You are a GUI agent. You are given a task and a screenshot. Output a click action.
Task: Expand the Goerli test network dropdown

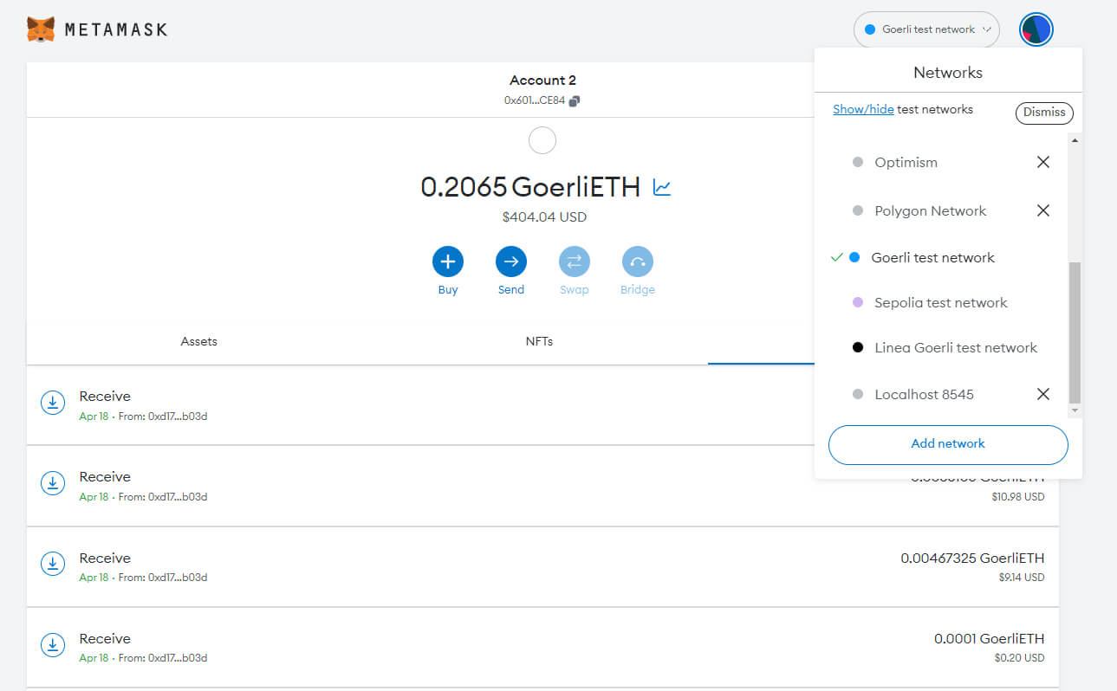click(x=926, y=29)
